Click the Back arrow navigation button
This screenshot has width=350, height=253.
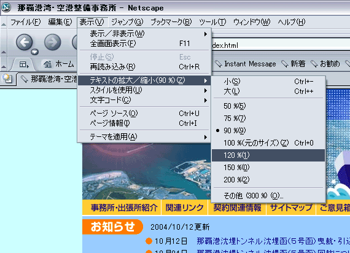[25, 42]
